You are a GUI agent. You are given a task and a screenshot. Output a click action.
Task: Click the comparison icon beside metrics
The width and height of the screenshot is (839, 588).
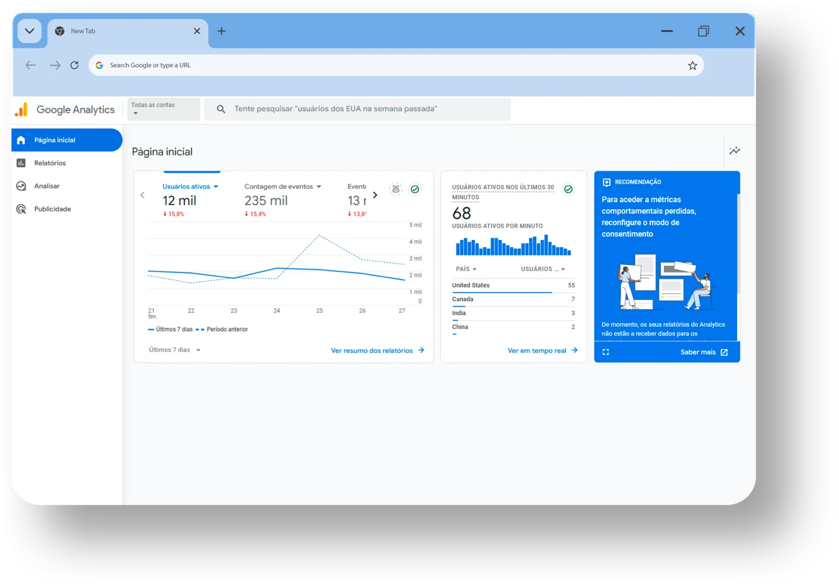tap(396, 190)
